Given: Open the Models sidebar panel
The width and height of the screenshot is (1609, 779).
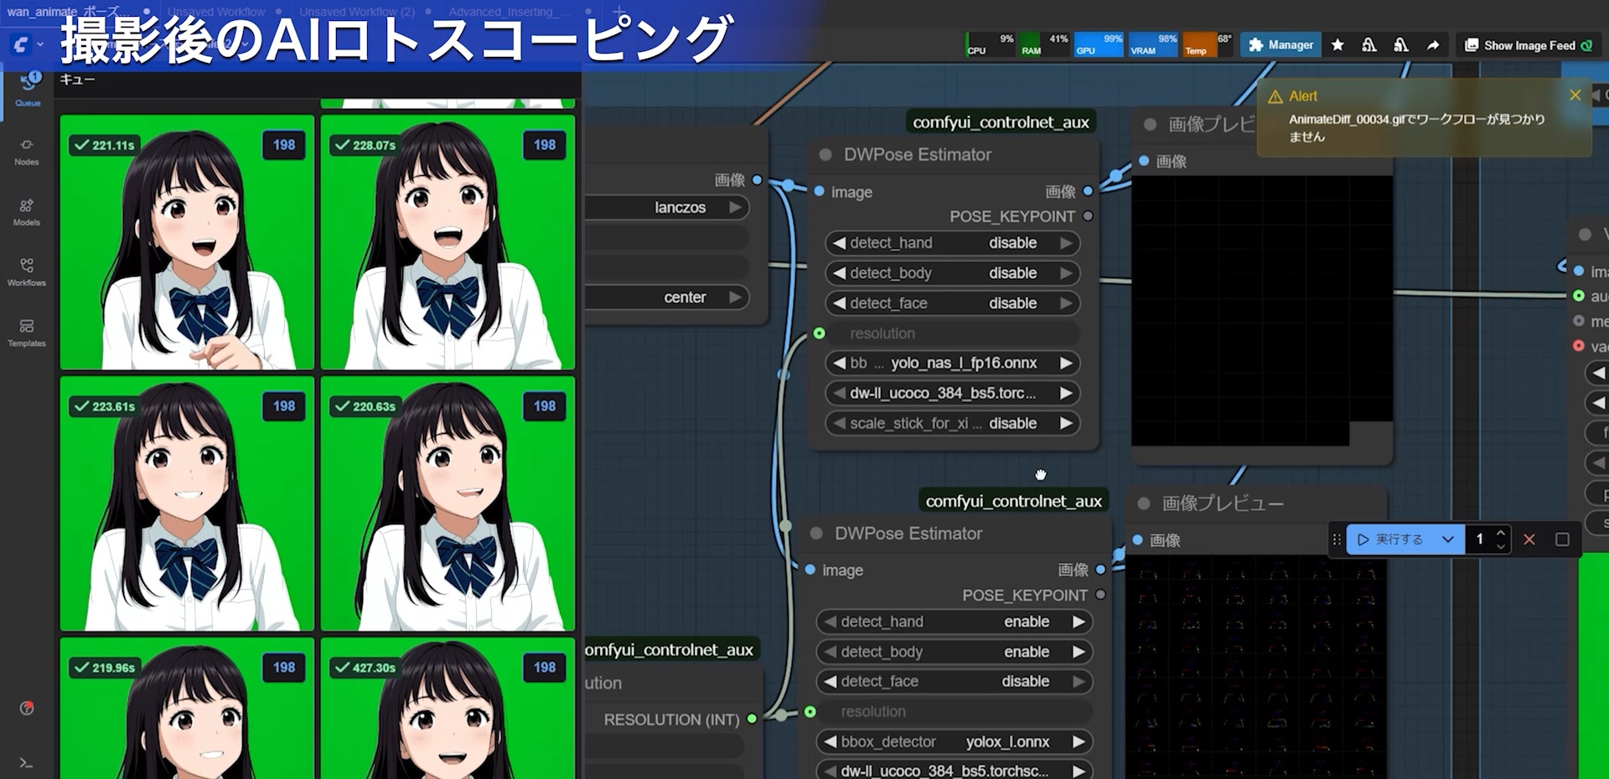Looking at the screenshot, I should [27, 211].
